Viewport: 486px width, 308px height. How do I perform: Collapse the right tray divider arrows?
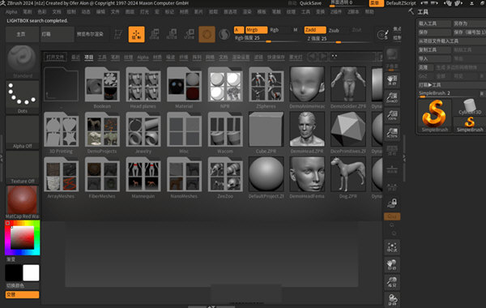coord(404,158)
